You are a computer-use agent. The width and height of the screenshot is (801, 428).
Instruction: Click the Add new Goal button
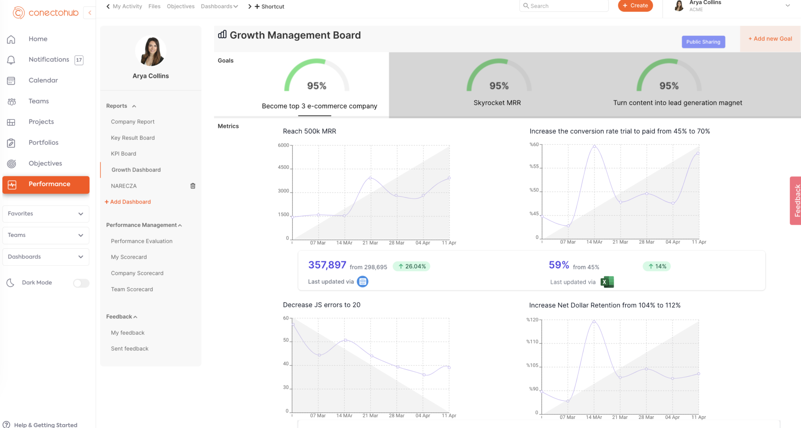tap(770, 38)
